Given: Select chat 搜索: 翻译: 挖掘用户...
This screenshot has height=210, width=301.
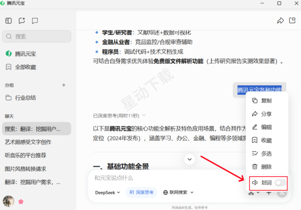Looking at the screenshot, I should 37,129.
